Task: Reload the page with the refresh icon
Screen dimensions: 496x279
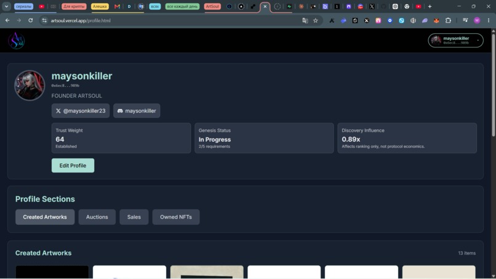Action: click(x=30, y=20)
